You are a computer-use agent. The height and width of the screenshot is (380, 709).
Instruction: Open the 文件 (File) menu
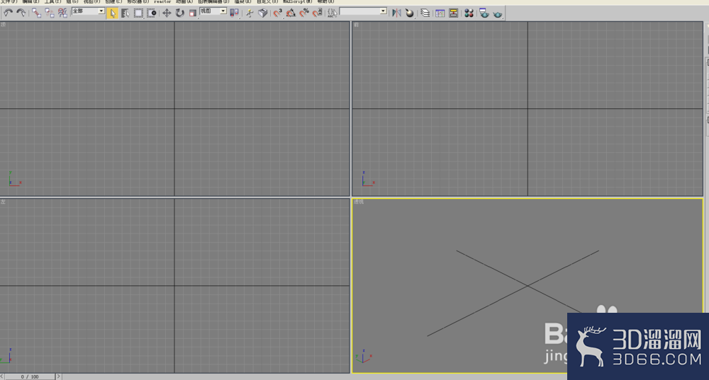9,2
